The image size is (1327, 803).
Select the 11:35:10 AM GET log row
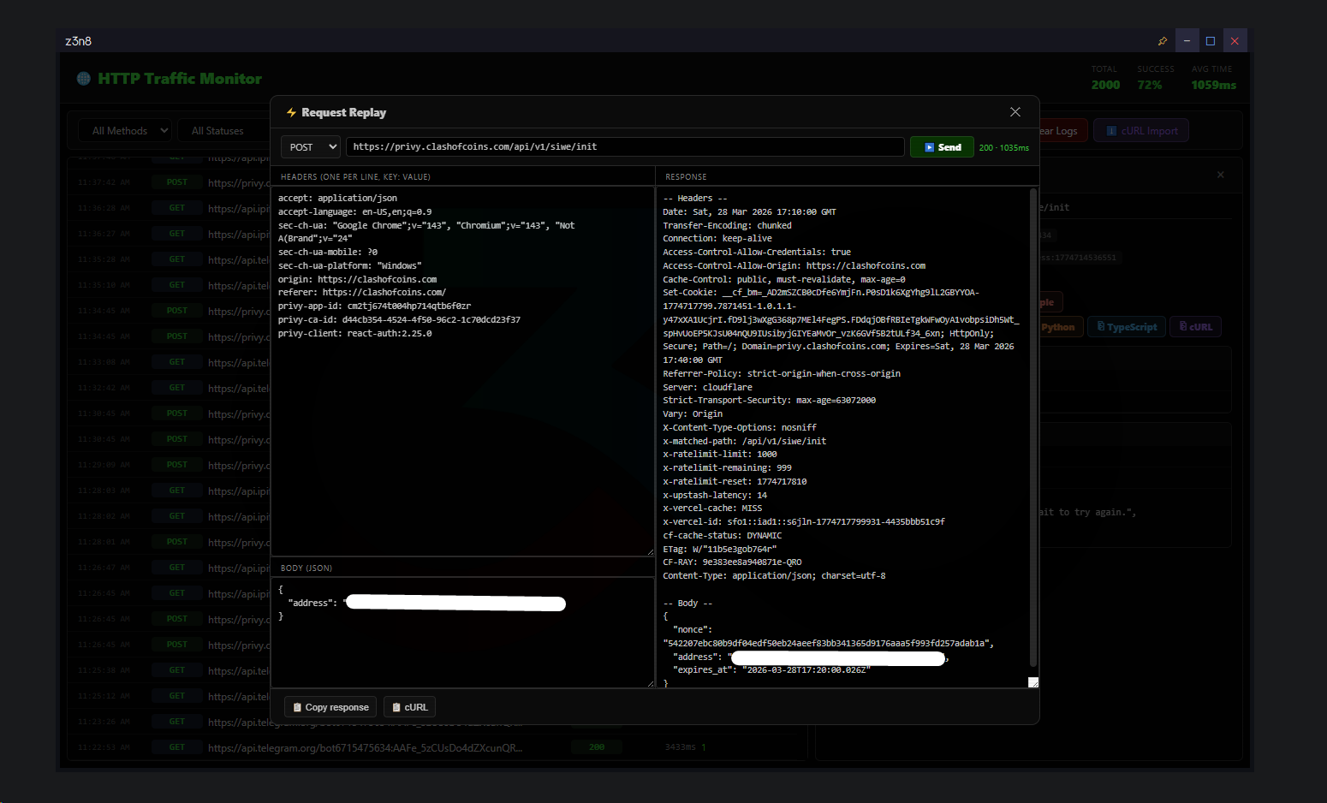(x=170, y=285)
